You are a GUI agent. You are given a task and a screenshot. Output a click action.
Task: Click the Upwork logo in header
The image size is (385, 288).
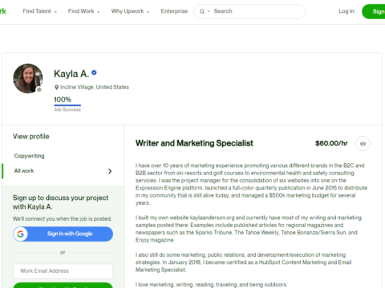(x=2, y=11)
